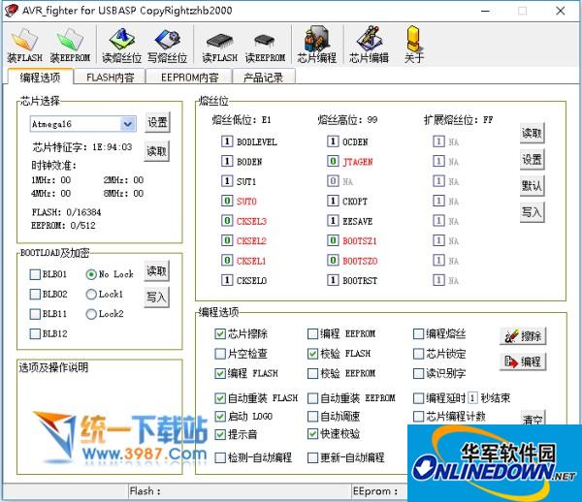
Task: Select the Lock1 radio button
Action: 91,294
